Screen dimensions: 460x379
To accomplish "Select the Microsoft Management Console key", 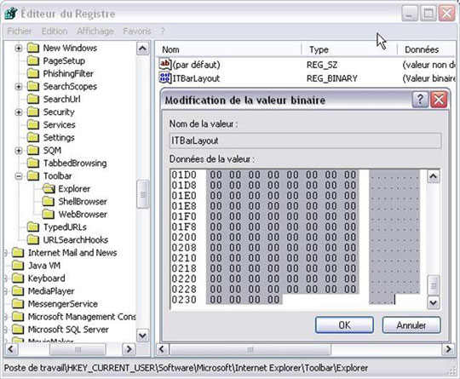I will click(82, 317).
